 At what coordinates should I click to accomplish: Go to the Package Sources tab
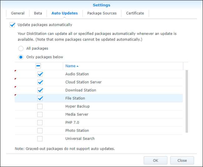point(102,13)
